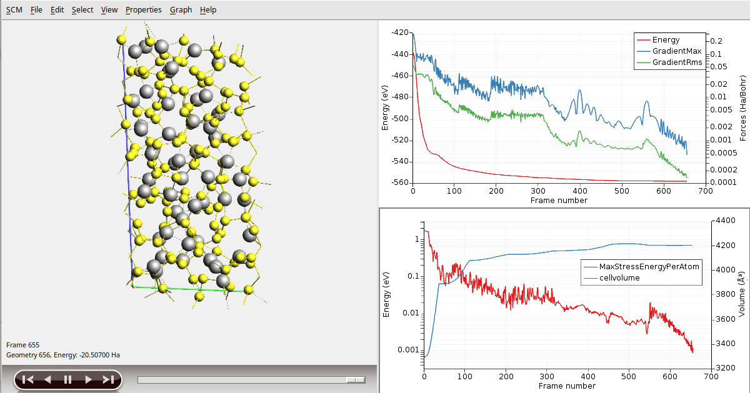This screenshot has width=750, height=393.
Task: Step forward one frame
Action: tap(88, 379)
